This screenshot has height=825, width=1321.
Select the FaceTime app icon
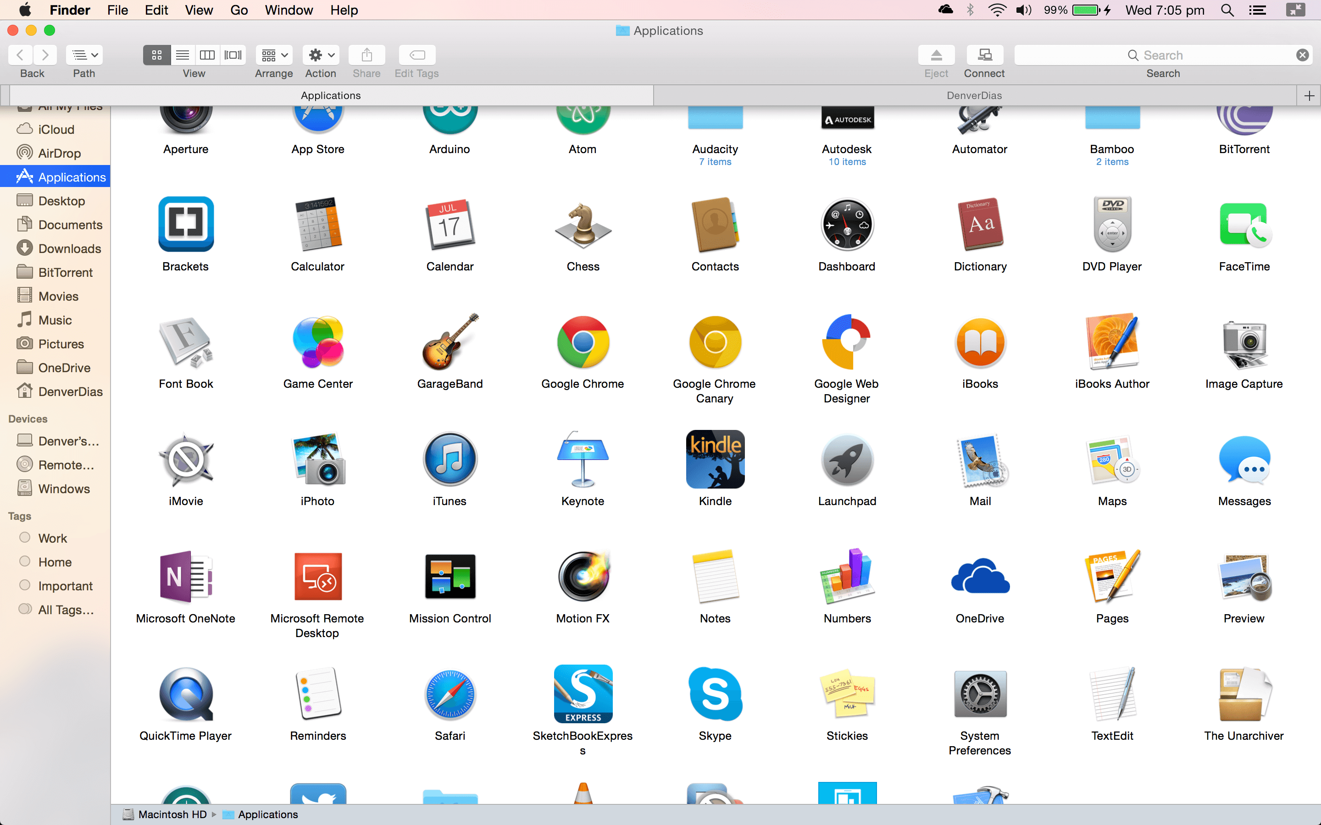(1244, 224)
